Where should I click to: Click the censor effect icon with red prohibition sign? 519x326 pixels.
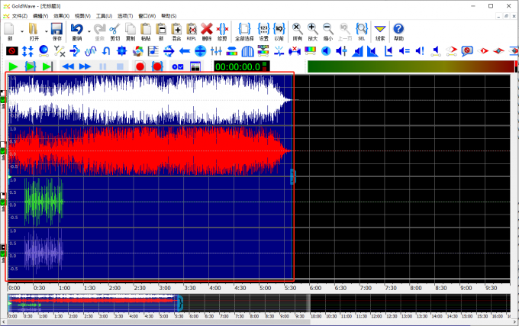[x=12, y=51]
